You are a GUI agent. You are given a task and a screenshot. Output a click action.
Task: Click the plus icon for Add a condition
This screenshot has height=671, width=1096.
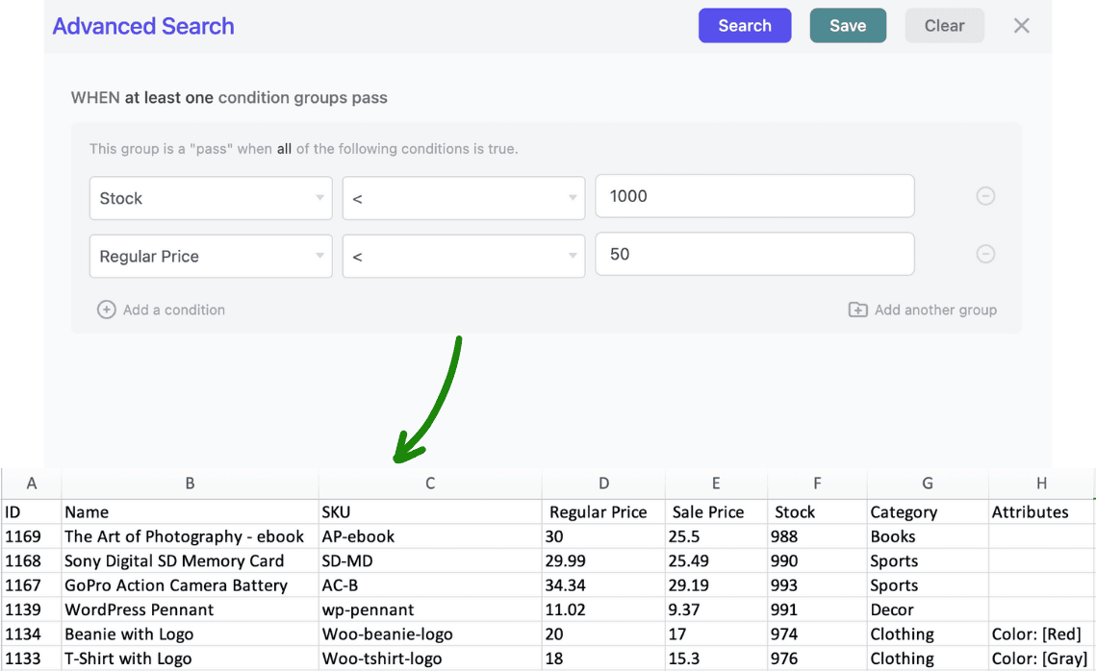click(107, 310)
